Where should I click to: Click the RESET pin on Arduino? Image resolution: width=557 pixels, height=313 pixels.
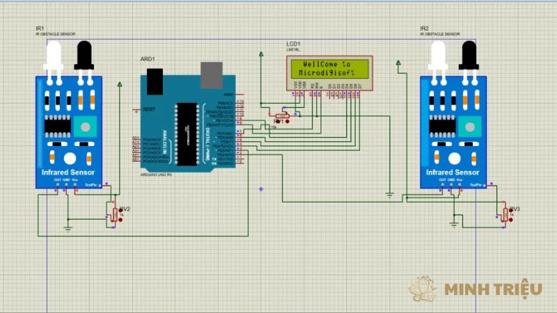(148, 109)
